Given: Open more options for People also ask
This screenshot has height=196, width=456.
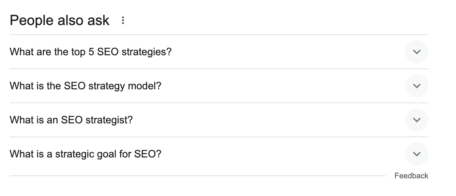Looking at the screenshot, I should (x=123, y=21).
